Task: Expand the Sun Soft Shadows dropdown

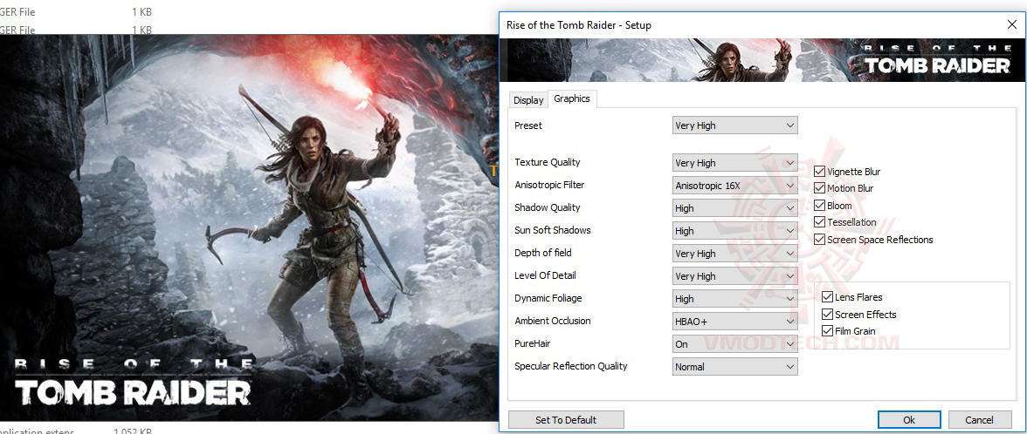Action: pos(735,231)
